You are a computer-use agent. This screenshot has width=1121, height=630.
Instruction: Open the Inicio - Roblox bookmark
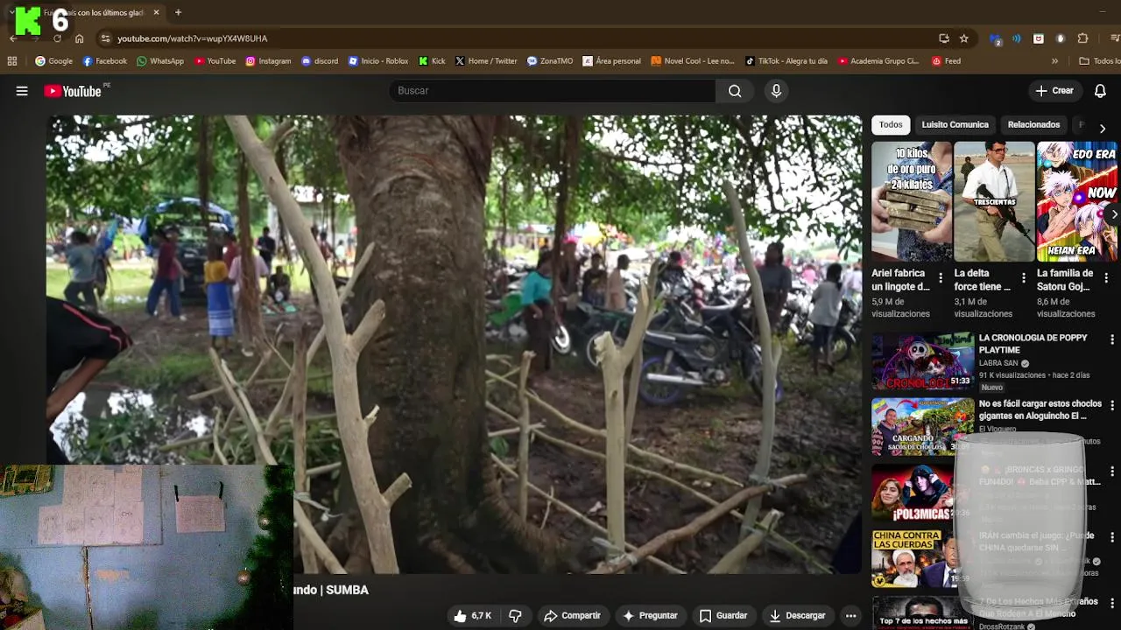click(378, 61)
